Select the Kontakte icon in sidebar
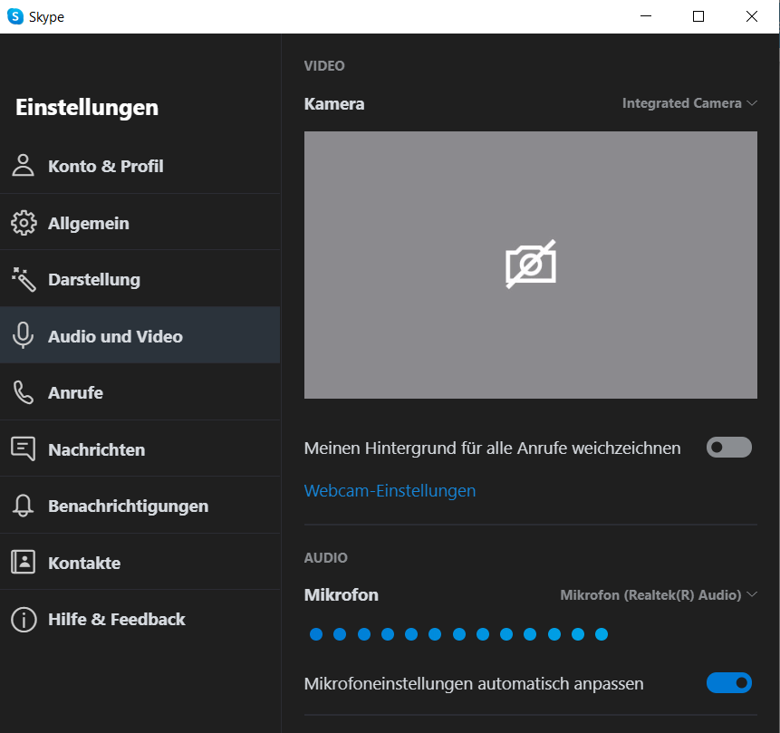The height and width of the screenshot is (733, 780). coord(23,561)
